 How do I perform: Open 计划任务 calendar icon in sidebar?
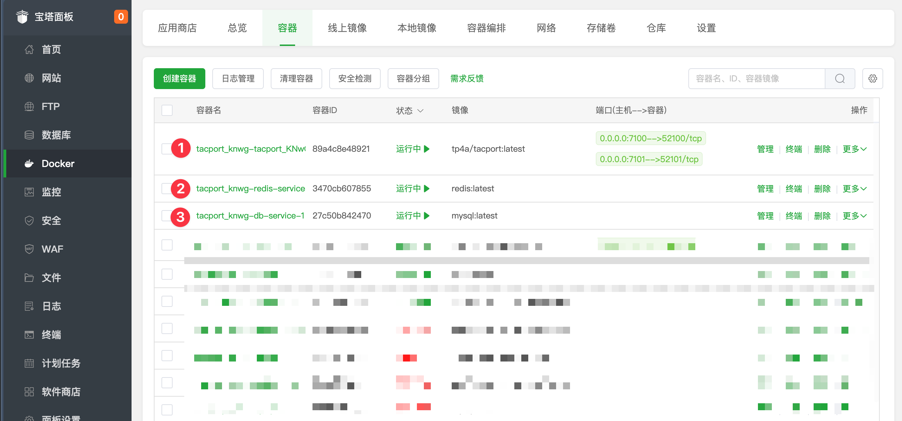coord(29,363)
